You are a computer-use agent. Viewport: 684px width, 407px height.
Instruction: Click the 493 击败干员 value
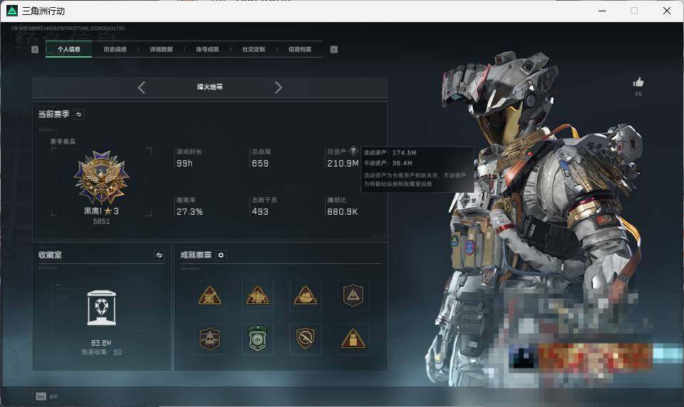(260, 212)
